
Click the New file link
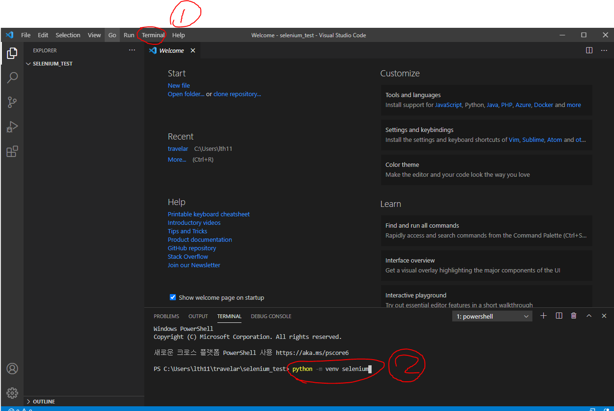[179, 85]
